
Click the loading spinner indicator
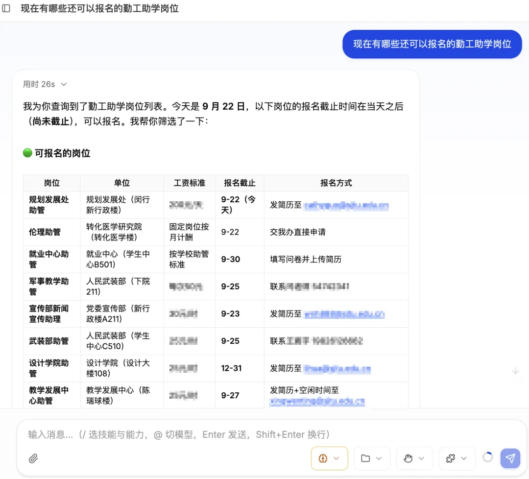487,457
